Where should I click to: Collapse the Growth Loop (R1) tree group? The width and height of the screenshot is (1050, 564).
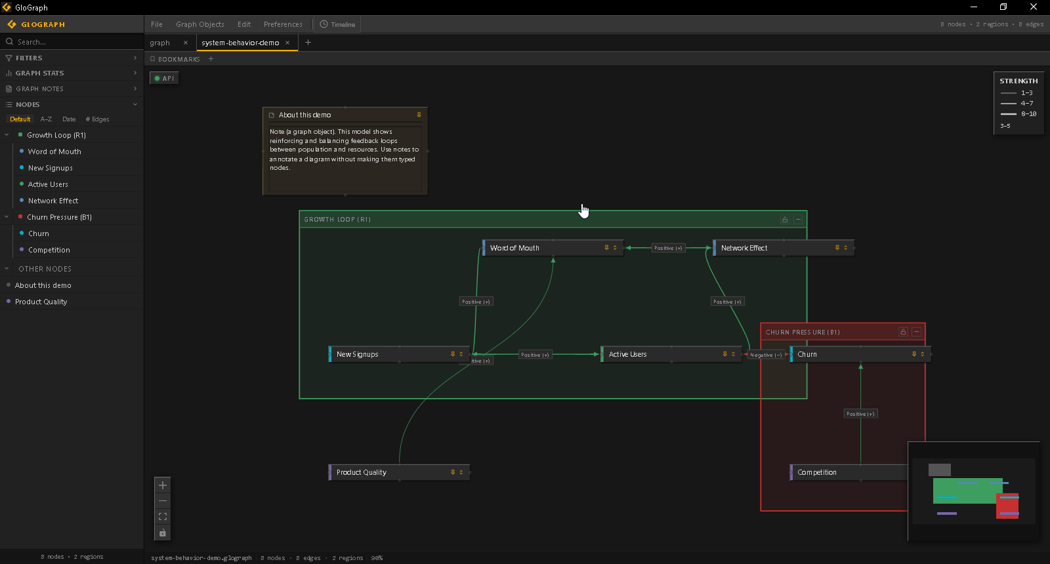(7, 135)
